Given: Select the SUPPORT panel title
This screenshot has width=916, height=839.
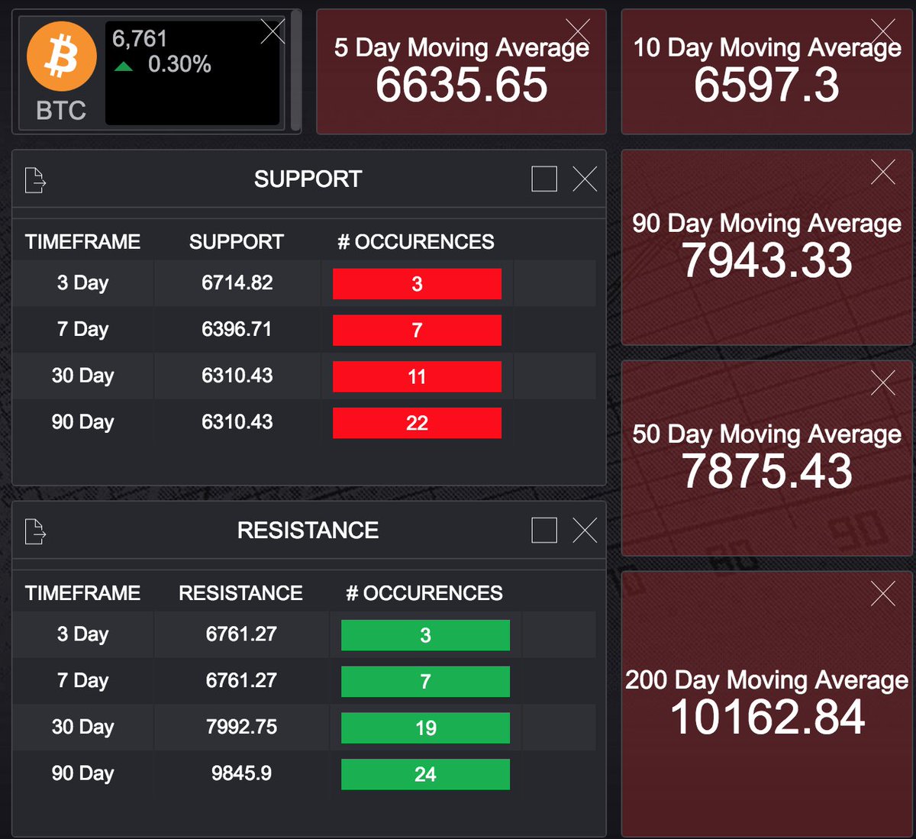Looking at the screenshot, I should tap(307, 179).
